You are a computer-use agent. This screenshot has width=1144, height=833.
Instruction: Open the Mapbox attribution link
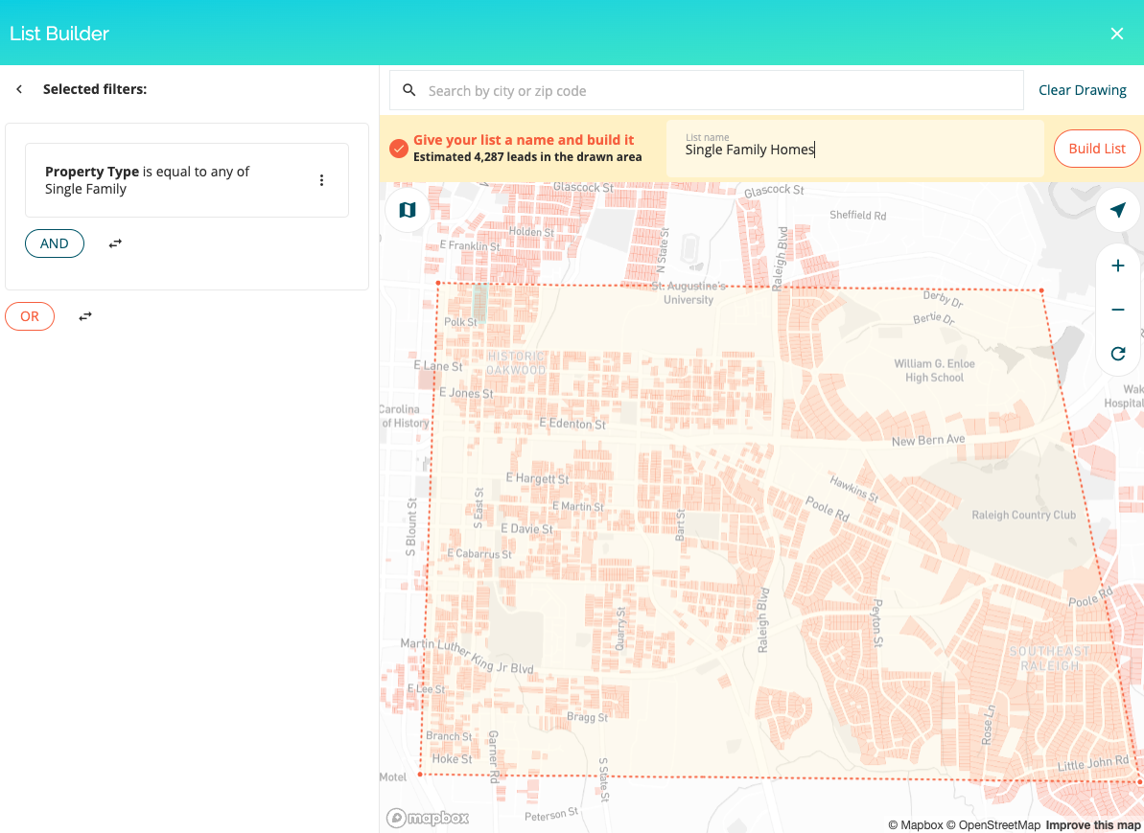pyautogui.click(x=916, y=825)
